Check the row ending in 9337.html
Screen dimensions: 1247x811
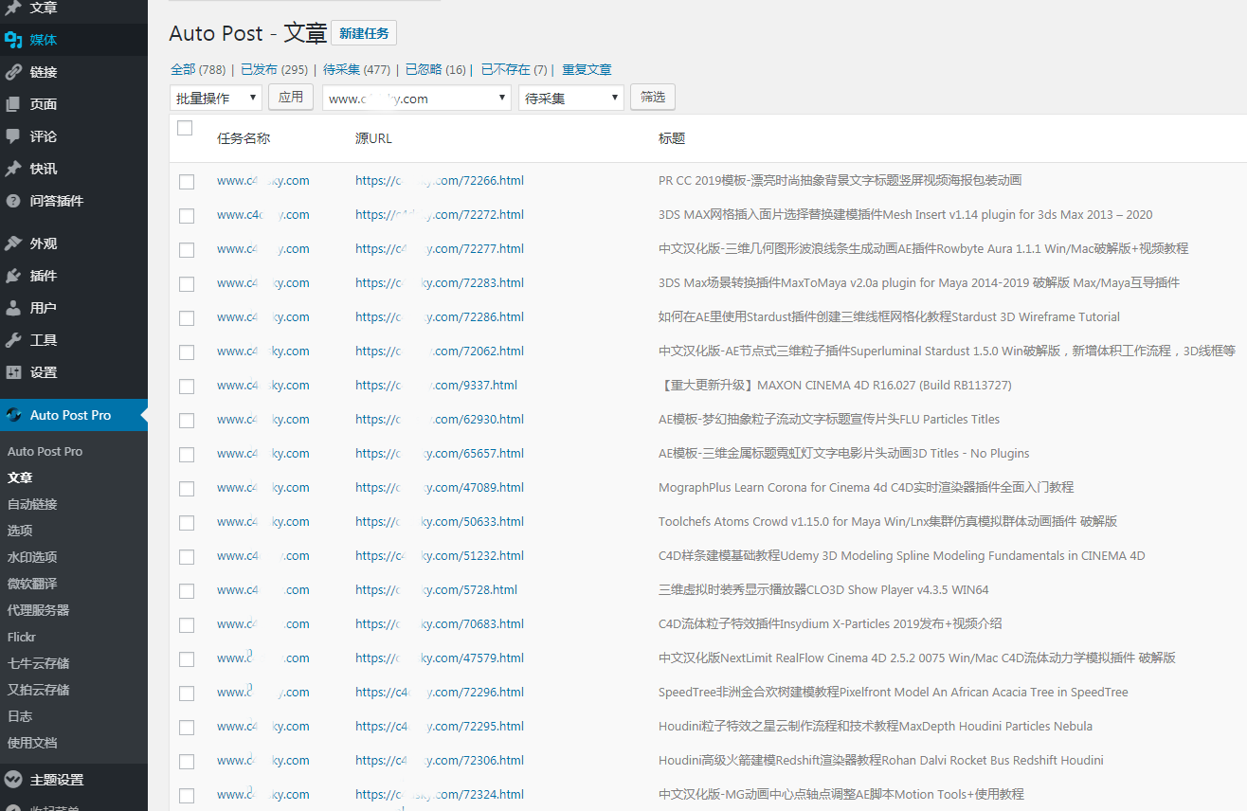187,387
